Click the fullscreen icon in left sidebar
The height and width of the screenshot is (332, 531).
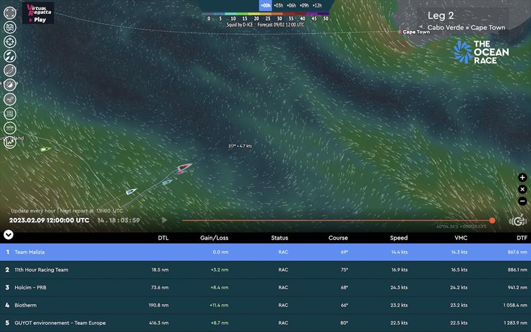pyautogui.click(x=10, y=13)
